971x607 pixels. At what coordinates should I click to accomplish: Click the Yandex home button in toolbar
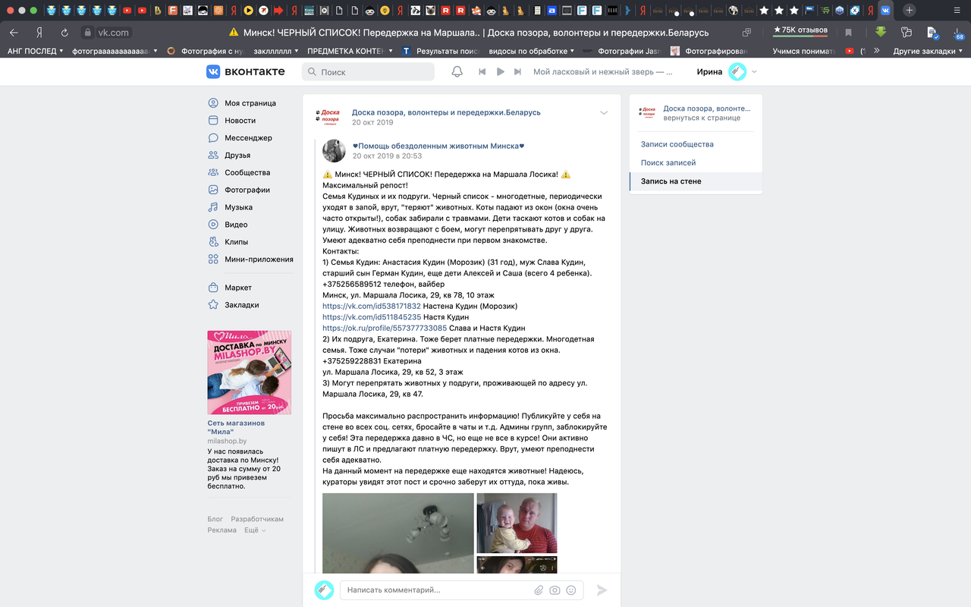tap(39, 33)
